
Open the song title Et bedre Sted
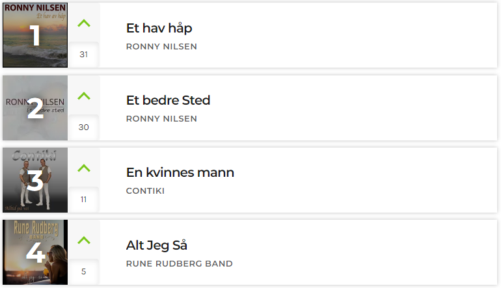[168, 100]
